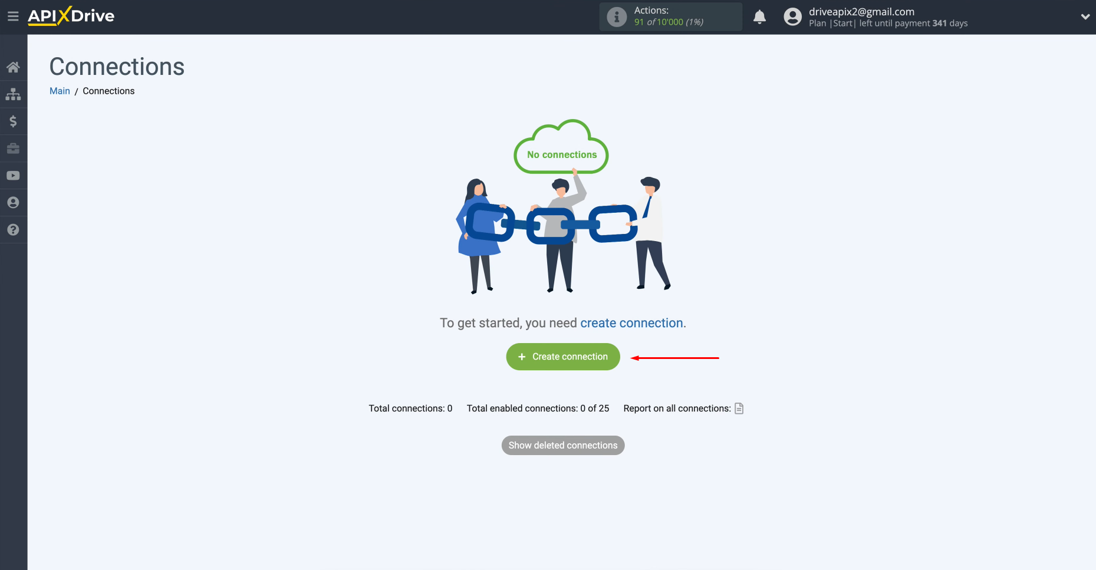
Task: Click the user avatar in the header
Action: [x=792, y=17]
